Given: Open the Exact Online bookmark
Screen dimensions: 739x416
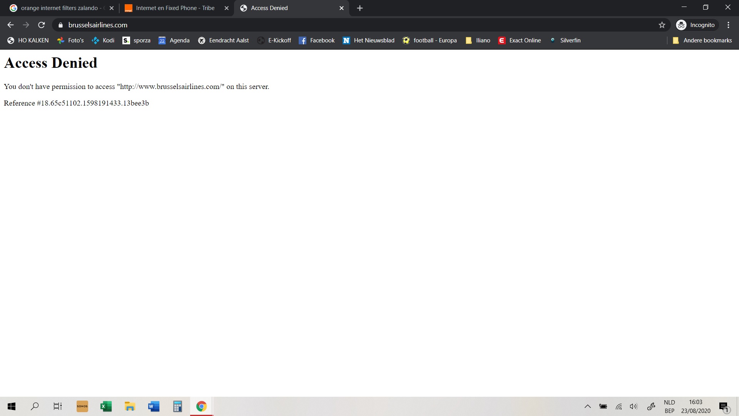Looking at the screenshot, I should [519, 40].
